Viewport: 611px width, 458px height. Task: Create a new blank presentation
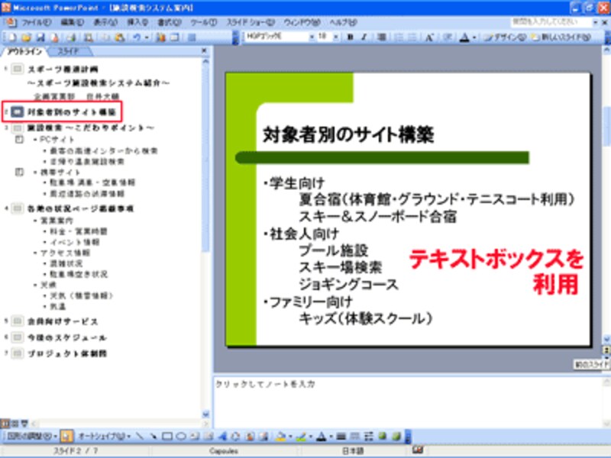click(x=11, y=37)
